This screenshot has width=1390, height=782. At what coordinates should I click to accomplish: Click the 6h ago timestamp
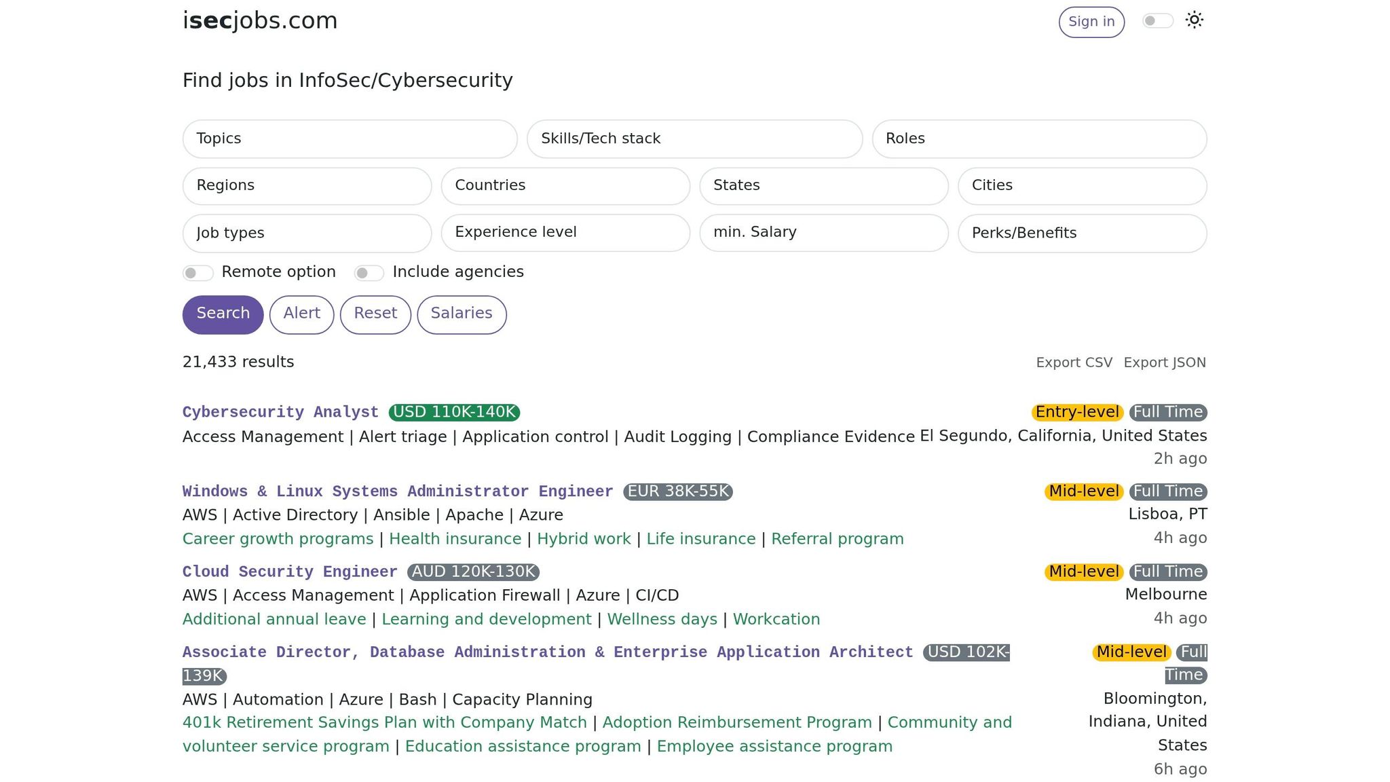click(x=1180, y=769)
